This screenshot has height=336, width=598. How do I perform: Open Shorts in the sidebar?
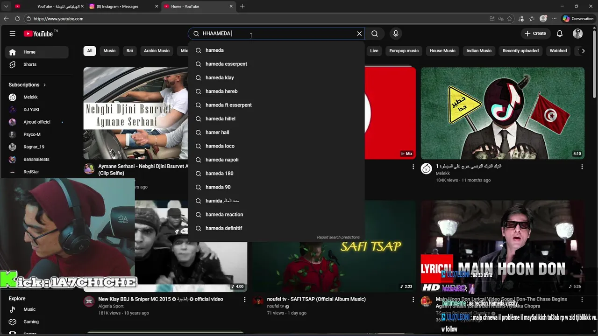point(37,64)
